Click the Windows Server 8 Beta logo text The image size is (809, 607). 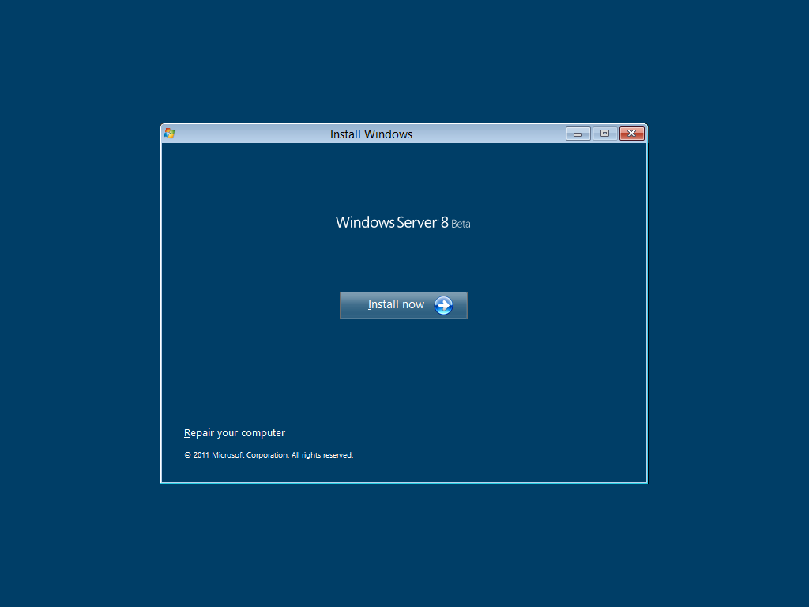[403, 222]
